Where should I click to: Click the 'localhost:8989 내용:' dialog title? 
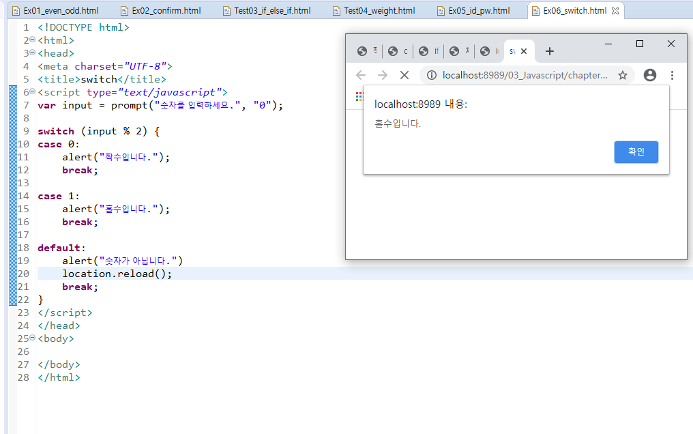pyautogui.click(x=421, y=104)
